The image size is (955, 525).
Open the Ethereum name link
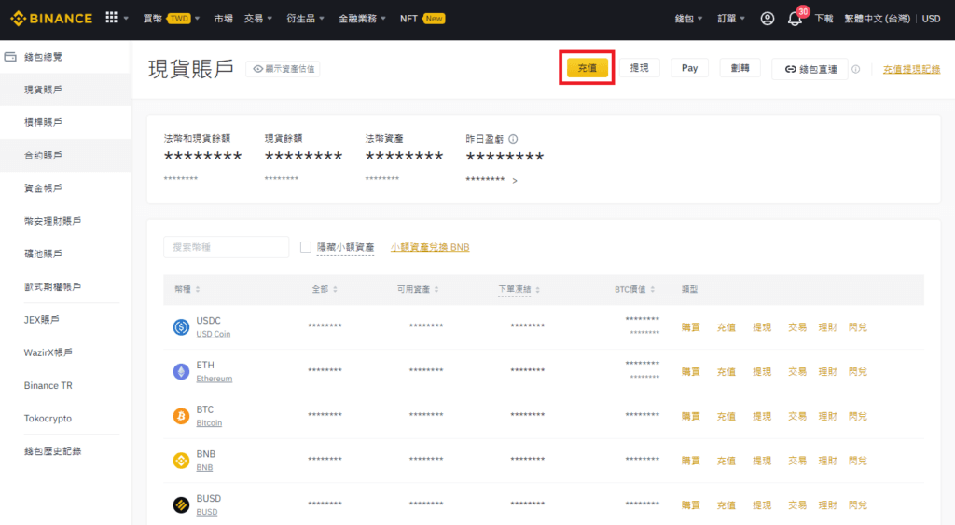tap(214, 379)
